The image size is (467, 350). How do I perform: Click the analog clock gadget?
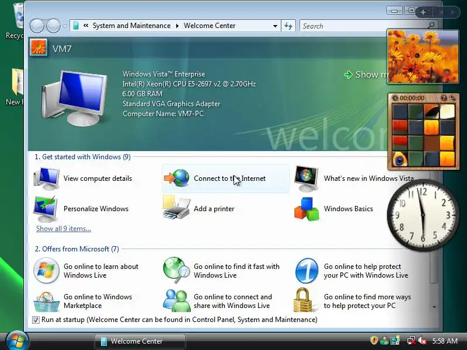423,215
